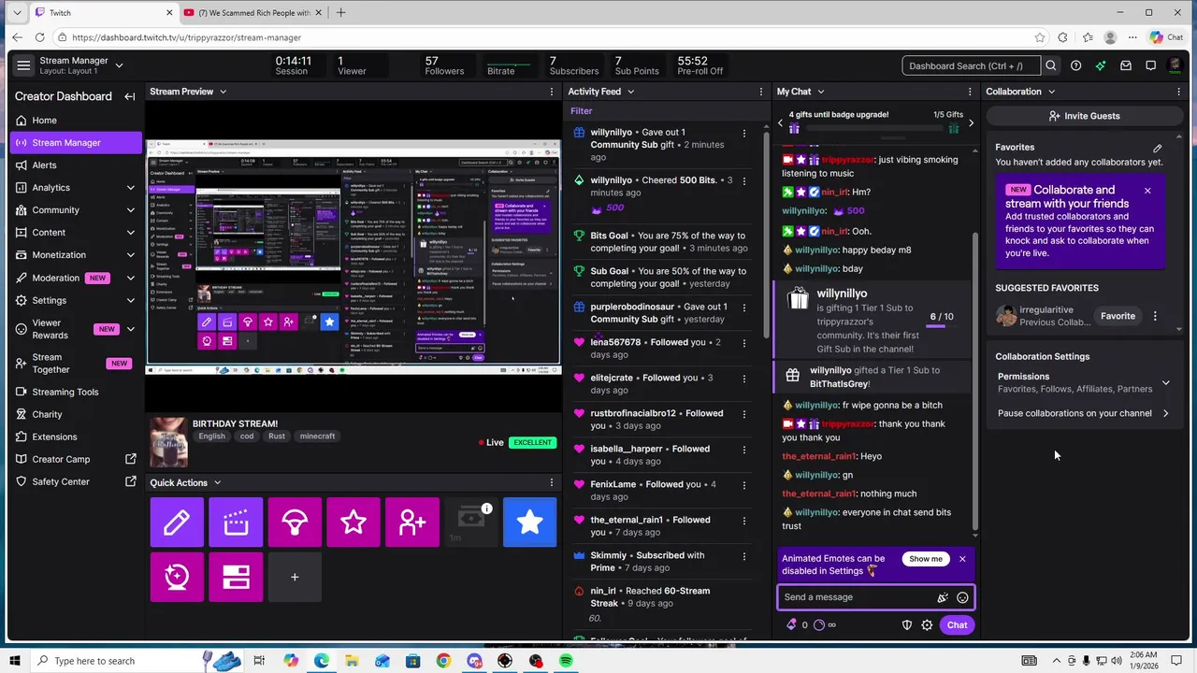The width and height of the screenshot is (1197, 673).
Task: Open Activity Feed panel three-dot options
Action: pos(761,92)
